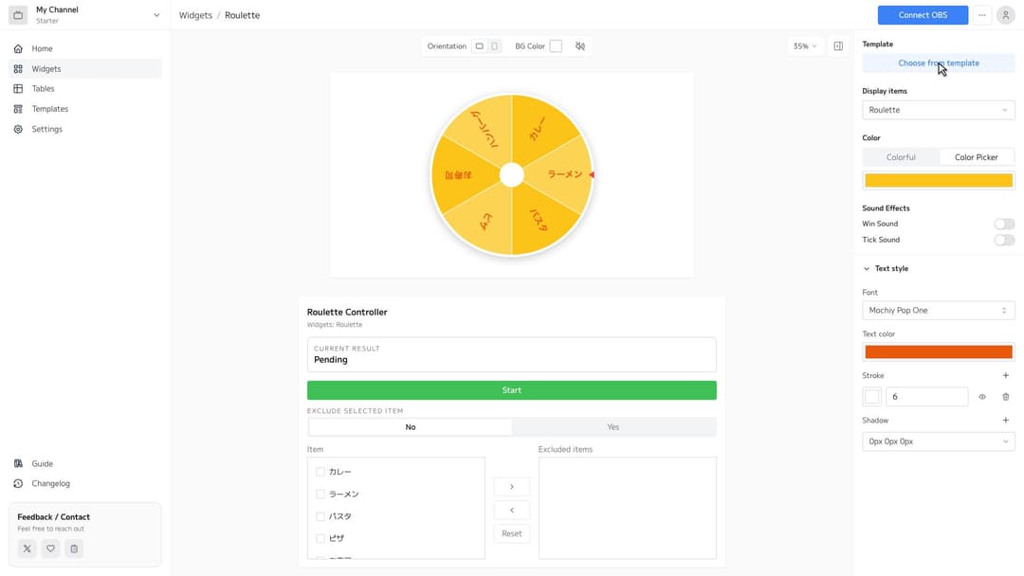Click the Templates icon in sidebar
Viewport: 1024px width, 576px height.
pos(18,109)
